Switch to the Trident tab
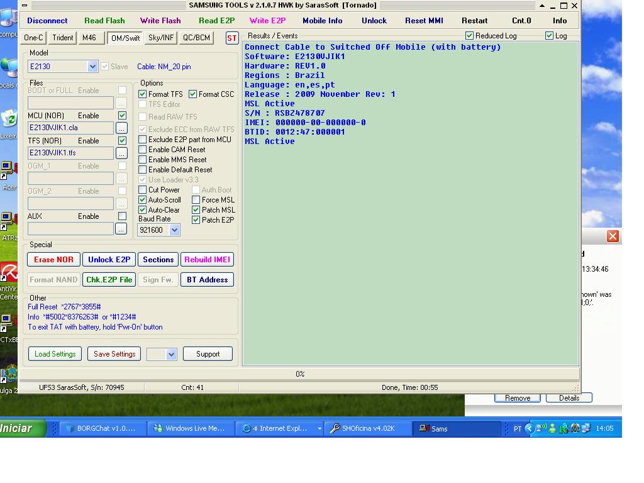Screen dimensions: 644x483 [x=62, y=38]
